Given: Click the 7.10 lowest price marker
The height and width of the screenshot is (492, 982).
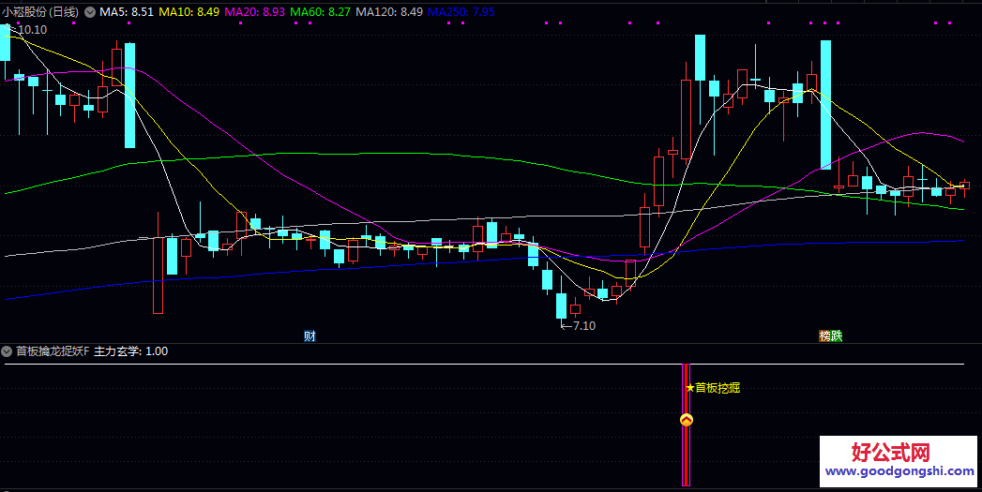Looking at the screenshot, I should 581,326.
